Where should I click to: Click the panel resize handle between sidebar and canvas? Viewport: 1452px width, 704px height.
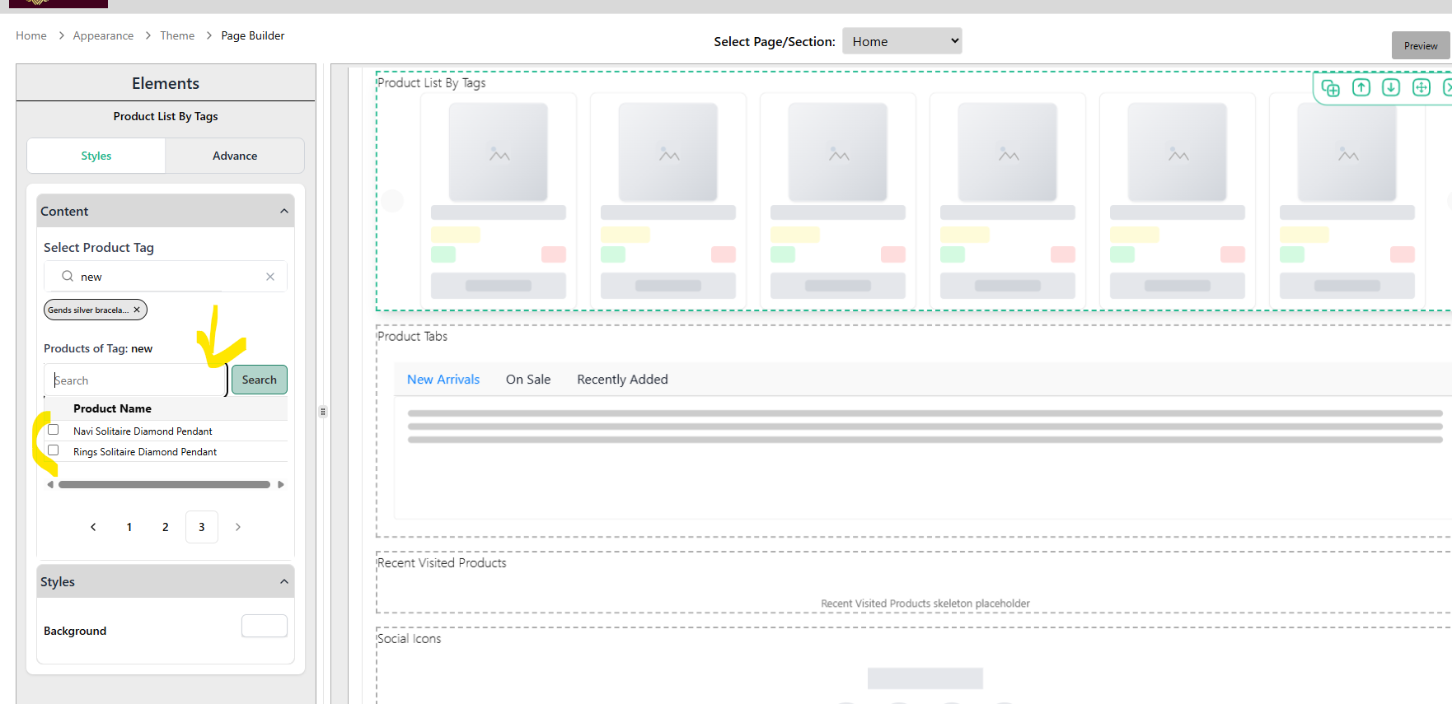pos(323,412)
